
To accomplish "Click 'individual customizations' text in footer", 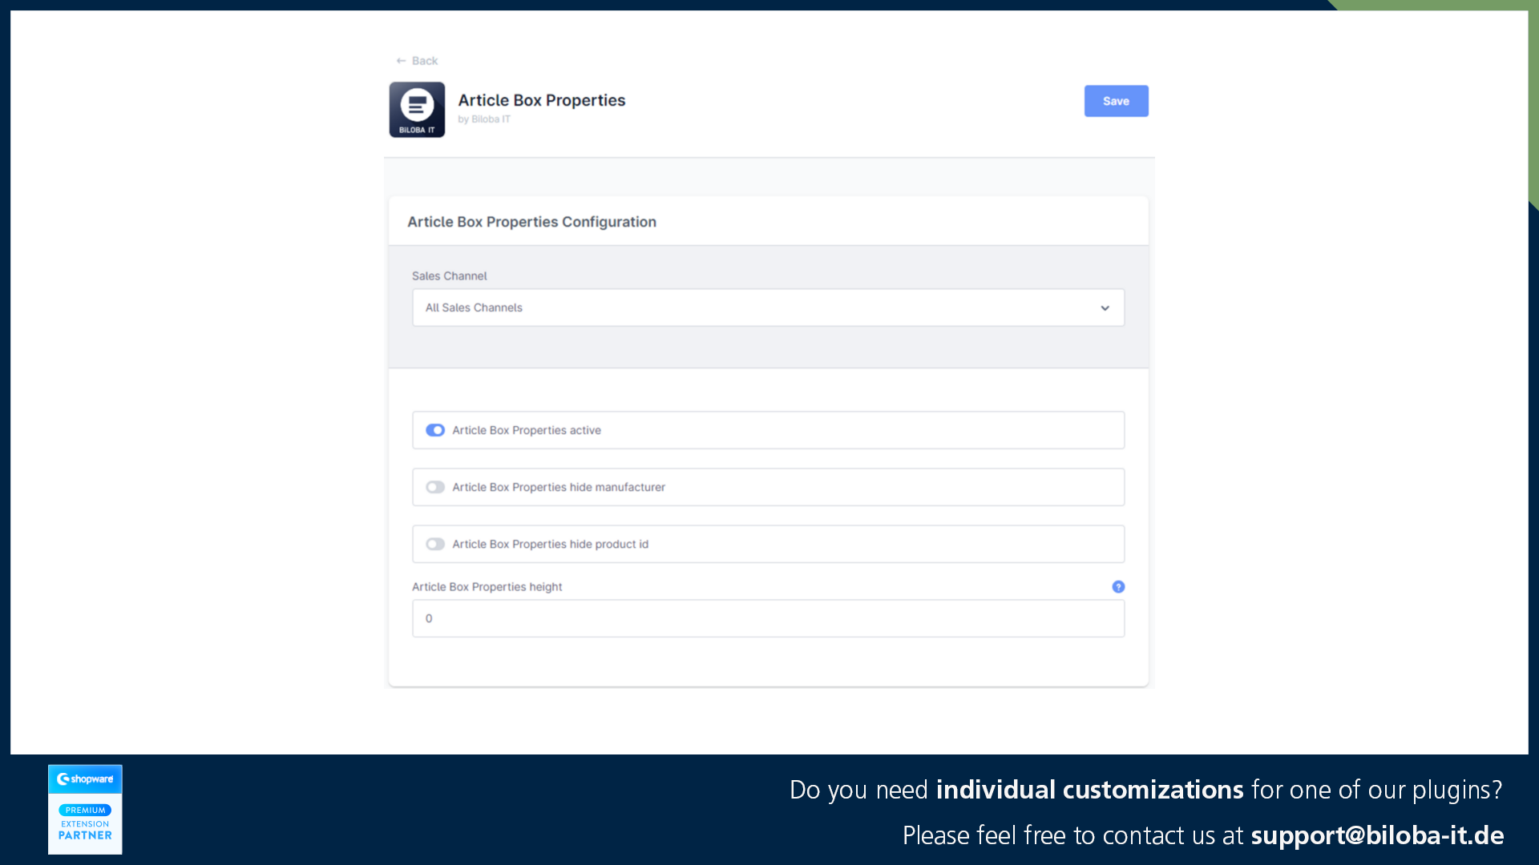I will 1089,790.
